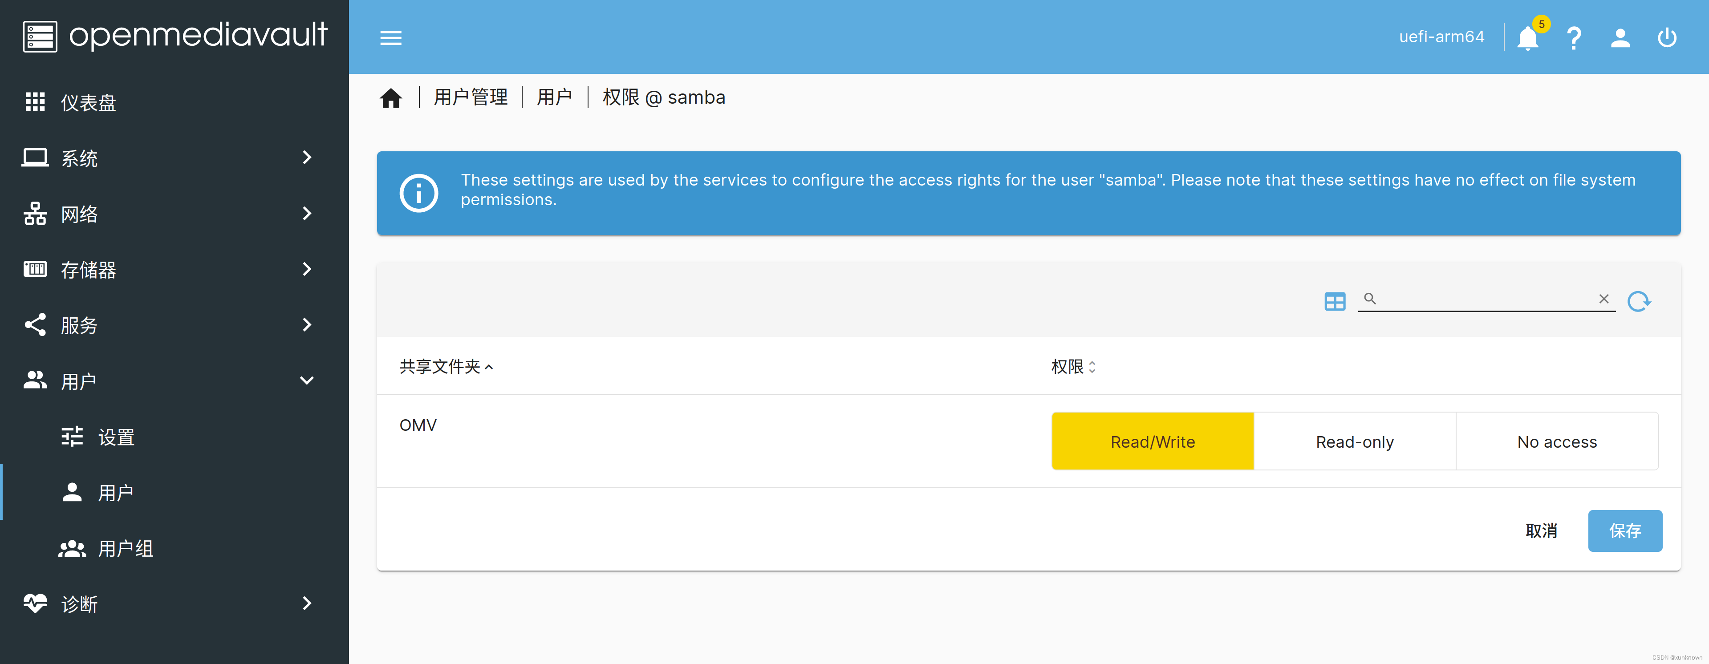Open 设置 under users sidebar
The height and width of the screenshot is (664, 1709).
(x=116, y=437)
